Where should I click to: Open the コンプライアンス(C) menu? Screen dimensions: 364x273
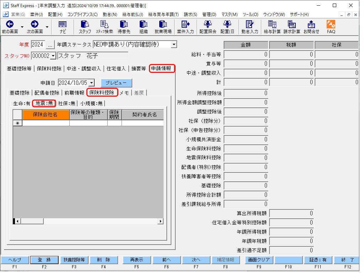[82, 14]
